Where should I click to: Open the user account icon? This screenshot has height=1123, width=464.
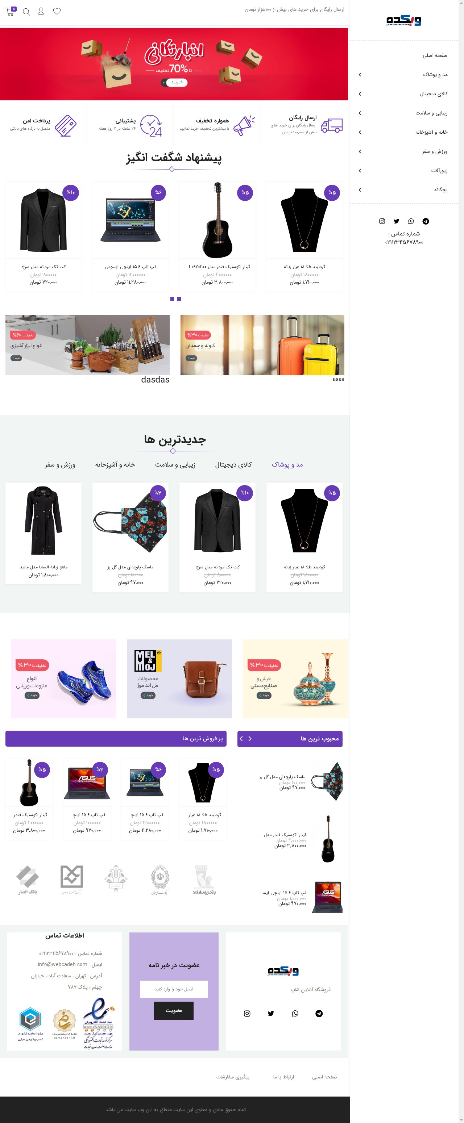pyautogui.click(x=41, y=11)
